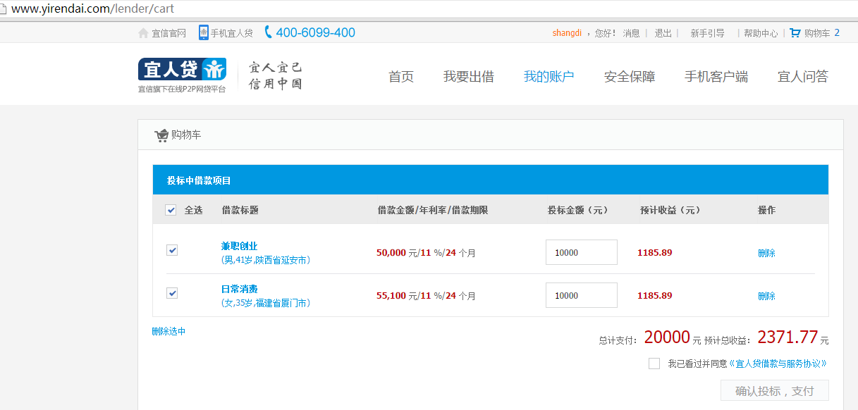The image size is (858, 410).
Task: Open 《宜人贷借款与服务协议》 agreement link
Action: click(x=778, y=364)
